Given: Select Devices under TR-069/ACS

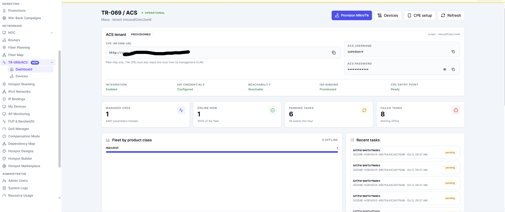Looking at the screenshot, I should (x=31, y=76).
